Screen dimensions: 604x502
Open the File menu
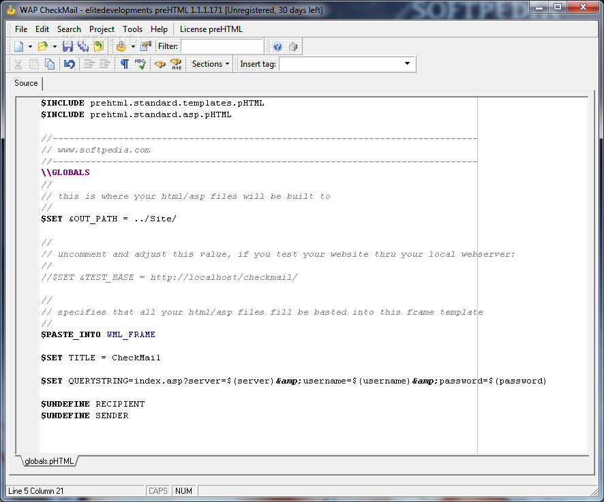click(21, 29)
